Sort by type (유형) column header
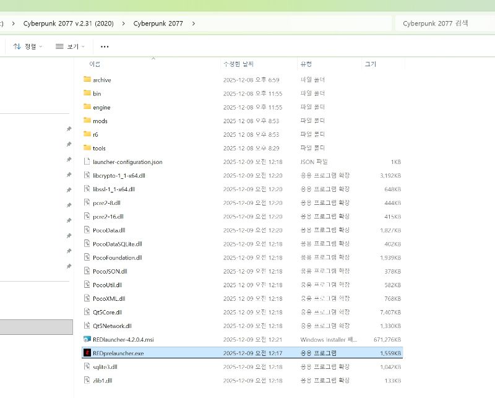495x398 pixels. point(306,64)
